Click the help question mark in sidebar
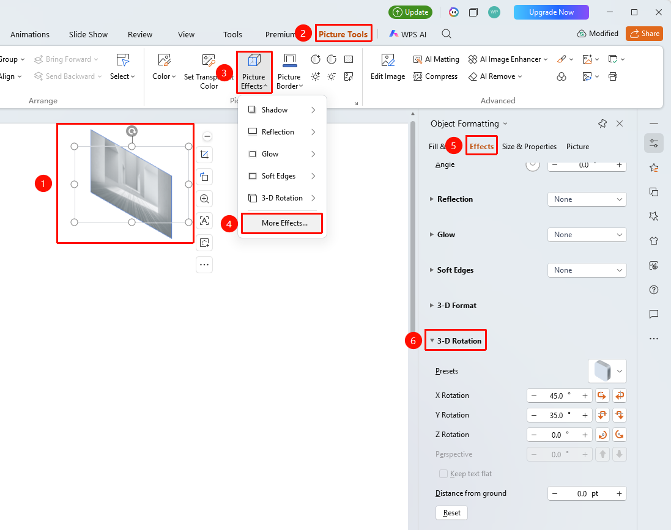This screenshot has width=671, height=530. click(x=654, y=290)
